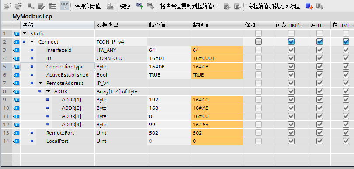This screenshot has width=354, height=169.
Task: Click the expand all rows list icon
Action: tap(52, 6)
